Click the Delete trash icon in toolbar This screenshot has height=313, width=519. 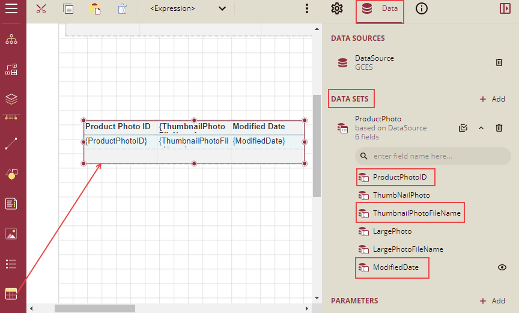pyautogui.click(x=122, y=8)
